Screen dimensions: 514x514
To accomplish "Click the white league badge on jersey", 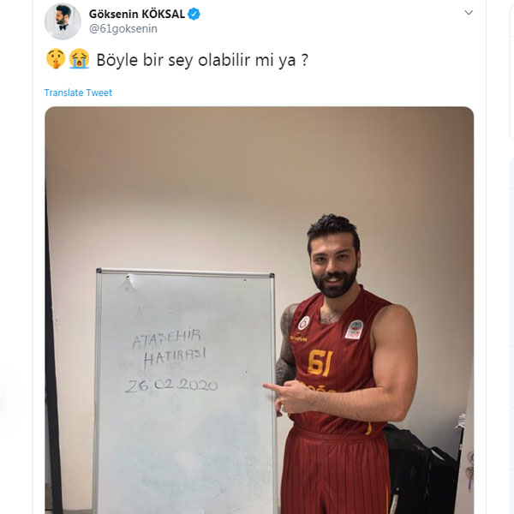I will pos(355,330).
